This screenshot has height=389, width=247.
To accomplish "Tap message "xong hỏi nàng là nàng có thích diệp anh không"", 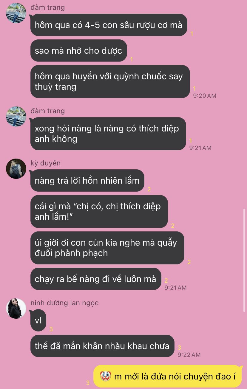I will pyautogui.click(x=108, y=134).
